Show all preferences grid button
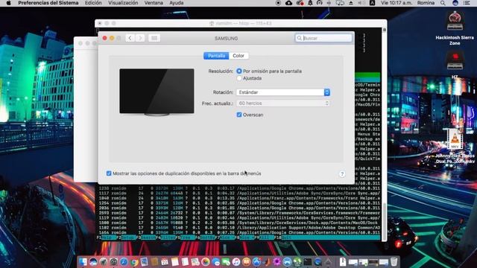This screenshot has height=268, width=477. (154, 38)
